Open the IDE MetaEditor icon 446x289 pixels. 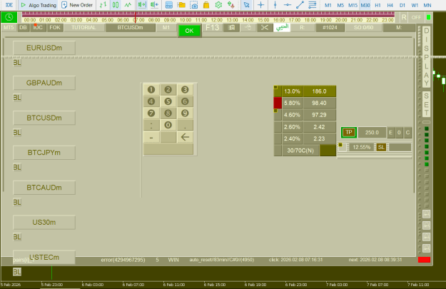click(9, 5)
